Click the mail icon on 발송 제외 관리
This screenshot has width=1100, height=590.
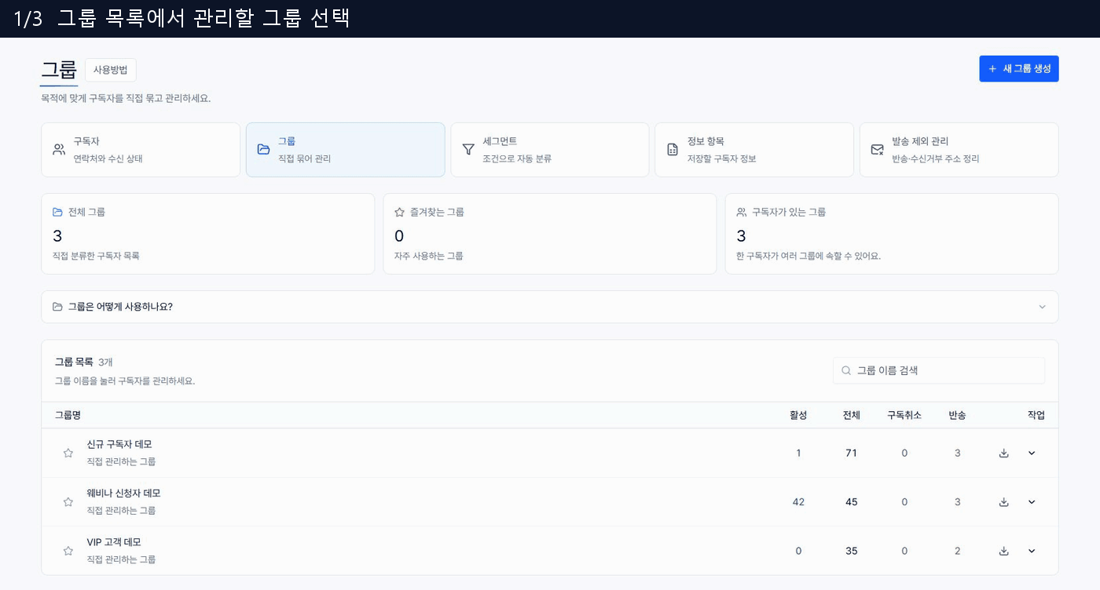(x=878, y=150)
